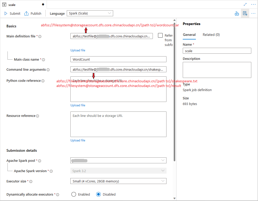
Task: Click the unsaved changes dot on scale tab
Action: 43,4
